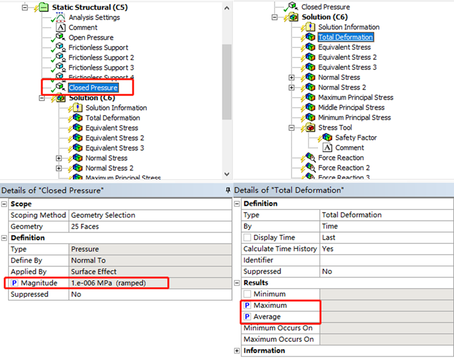
Task: Expand the Information section
Action: [x=237, y=351]
